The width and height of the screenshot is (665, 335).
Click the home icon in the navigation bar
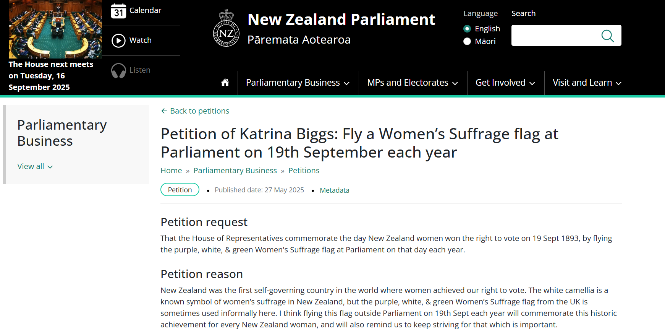tap(225, 82)
